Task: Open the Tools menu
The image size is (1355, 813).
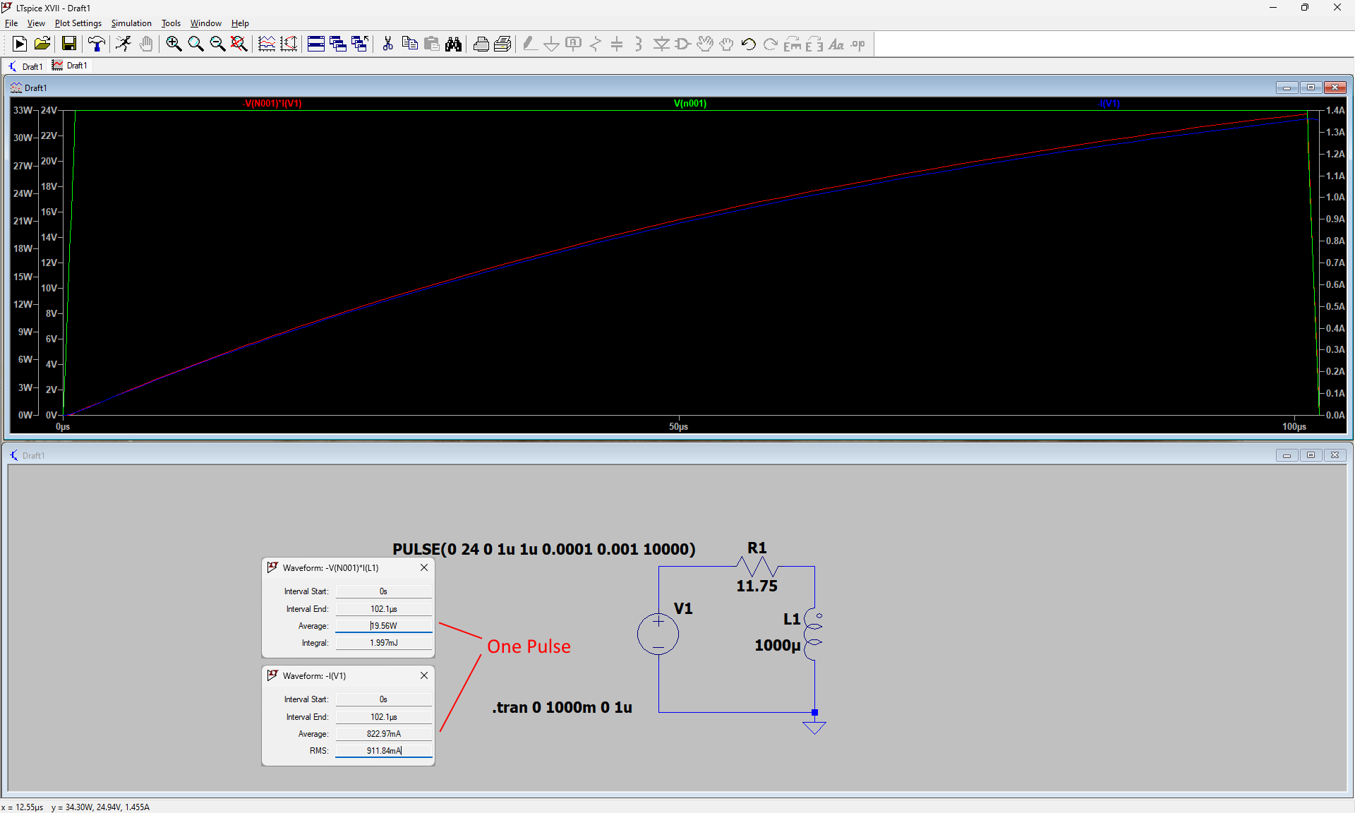Action: 171,23
